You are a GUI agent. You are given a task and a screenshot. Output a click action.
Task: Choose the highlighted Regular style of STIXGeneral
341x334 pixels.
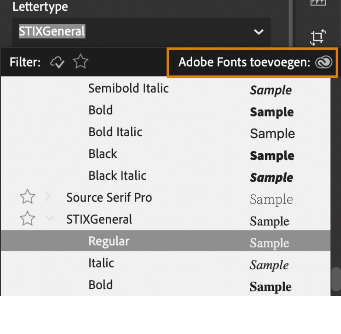[109, 241]
